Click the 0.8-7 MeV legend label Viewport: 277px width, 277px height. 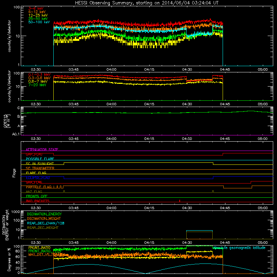tap(38, 81)
